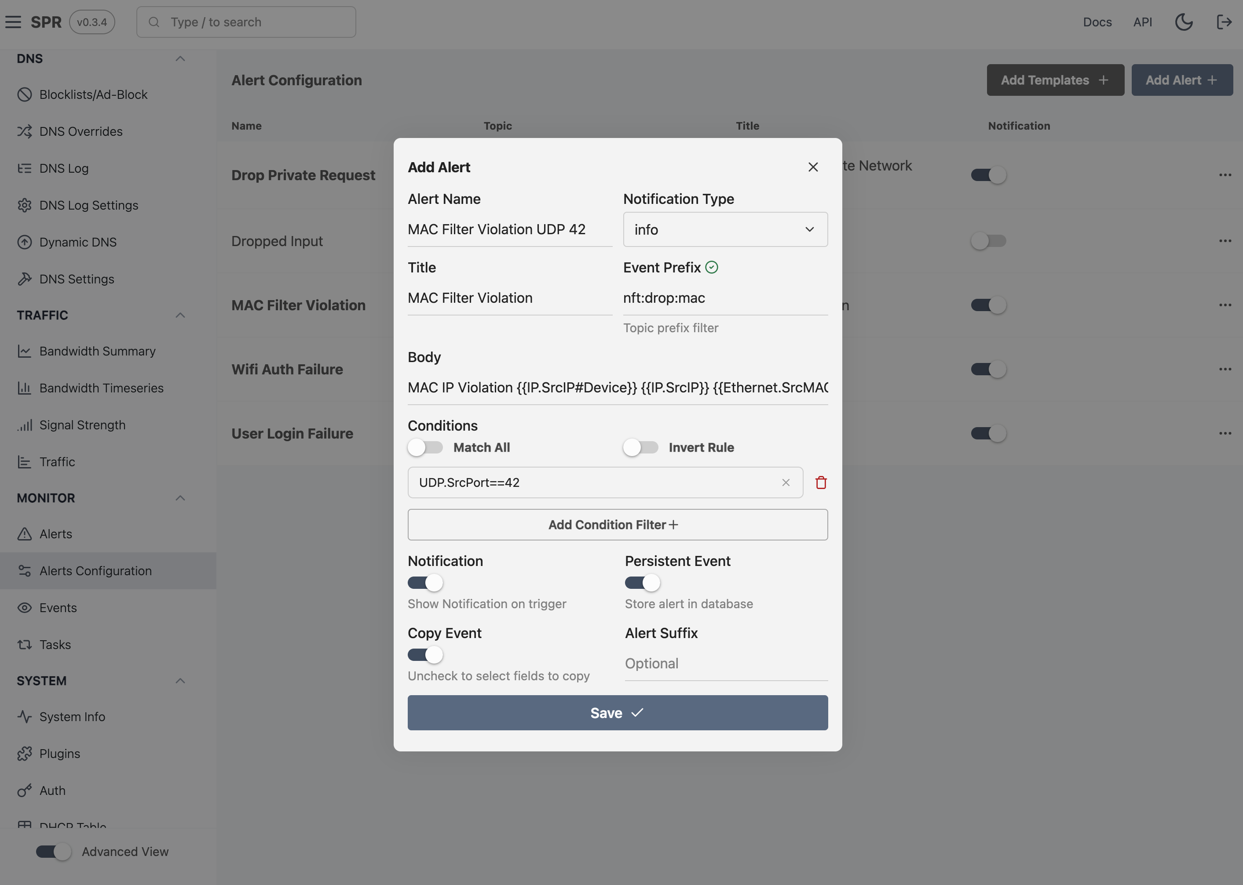Collapse the TRAFFIC sidebar section
Viewport: 1243px width, 885px height.
pos(180,315)
